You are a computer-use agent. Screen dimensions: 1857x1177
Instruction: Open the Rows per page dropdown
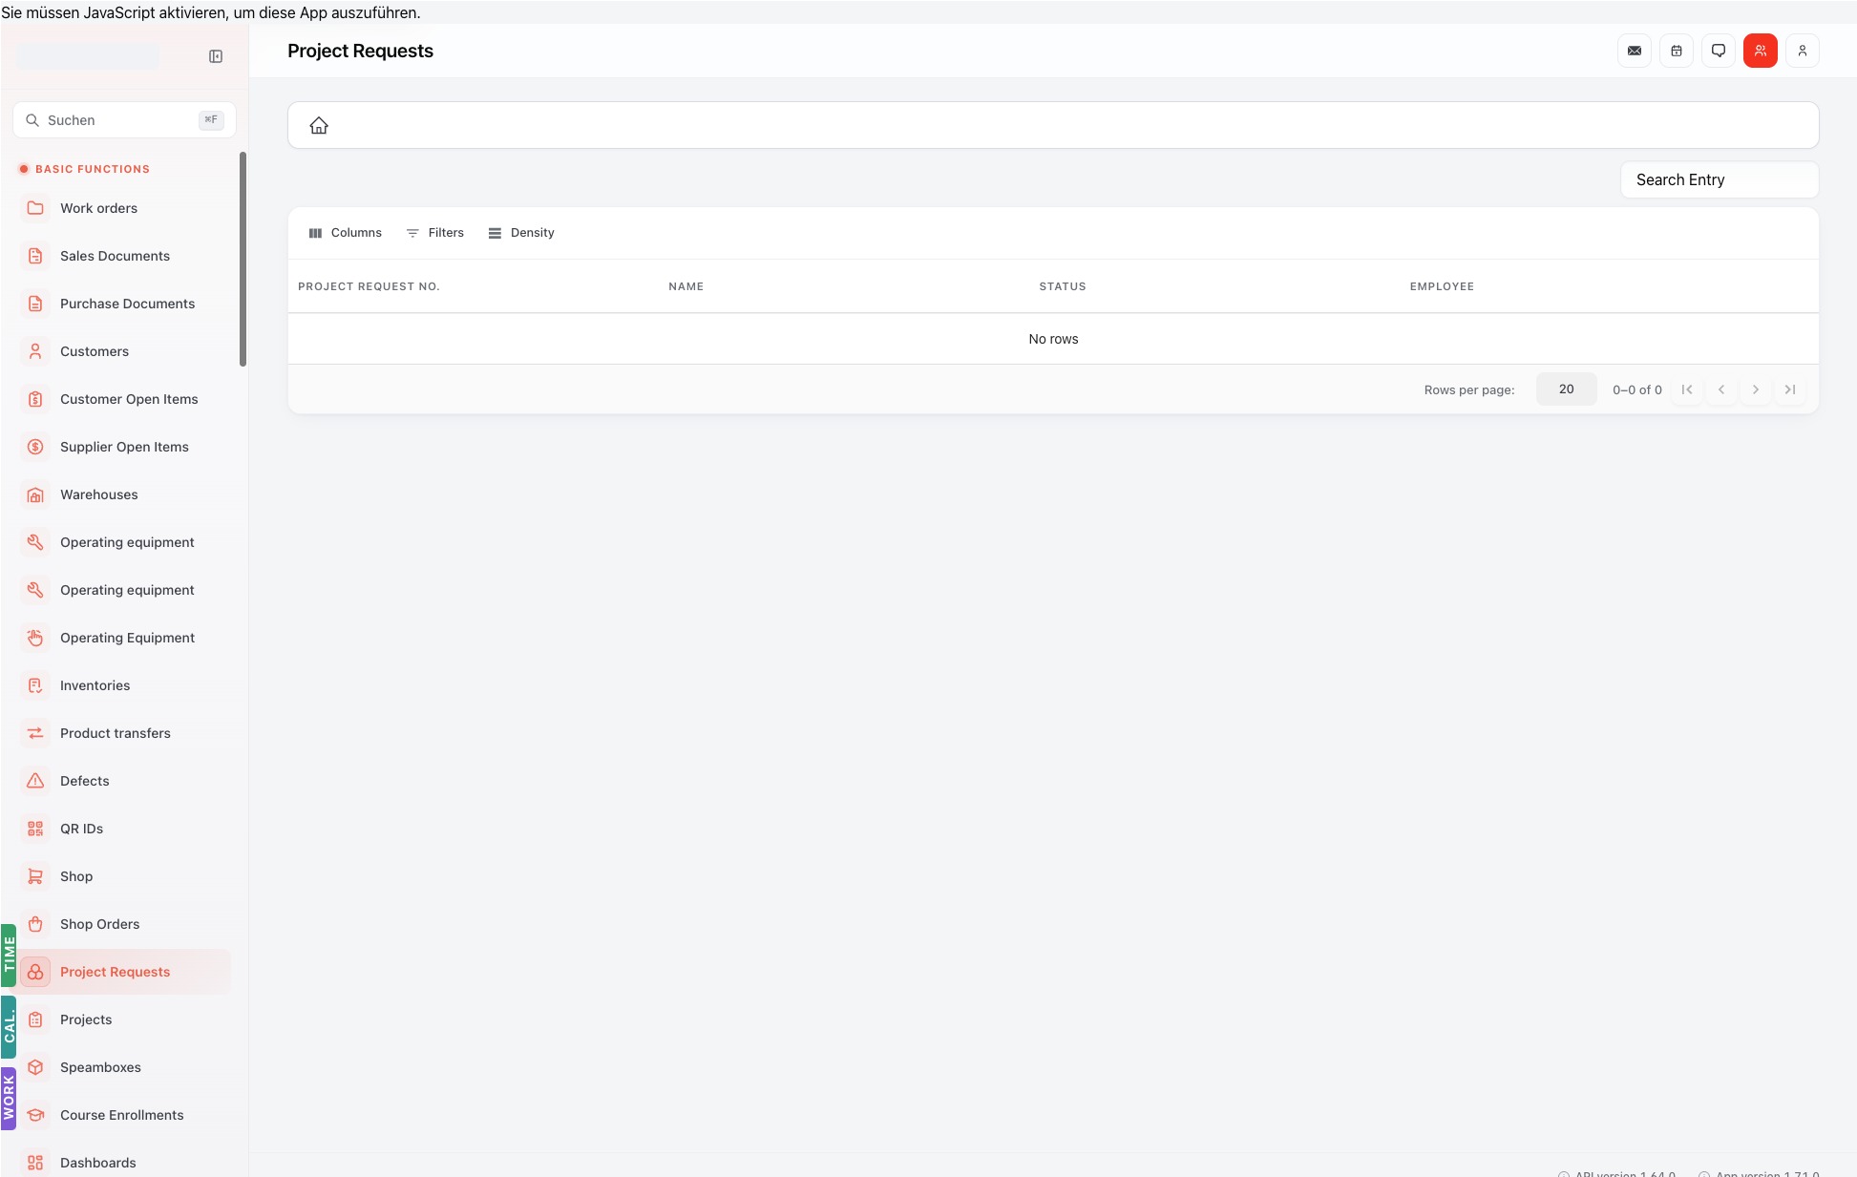[x=1566, y=389]
